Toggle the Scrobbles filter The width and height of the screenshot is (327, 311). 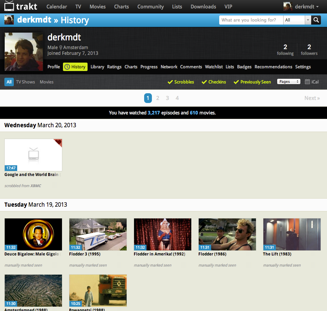click(181, 82)
